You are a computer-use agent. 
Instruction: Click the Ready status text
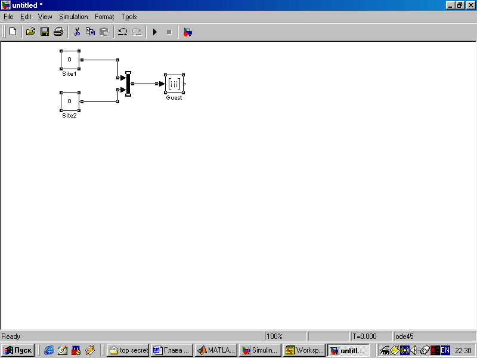click(x=11, y=337)
